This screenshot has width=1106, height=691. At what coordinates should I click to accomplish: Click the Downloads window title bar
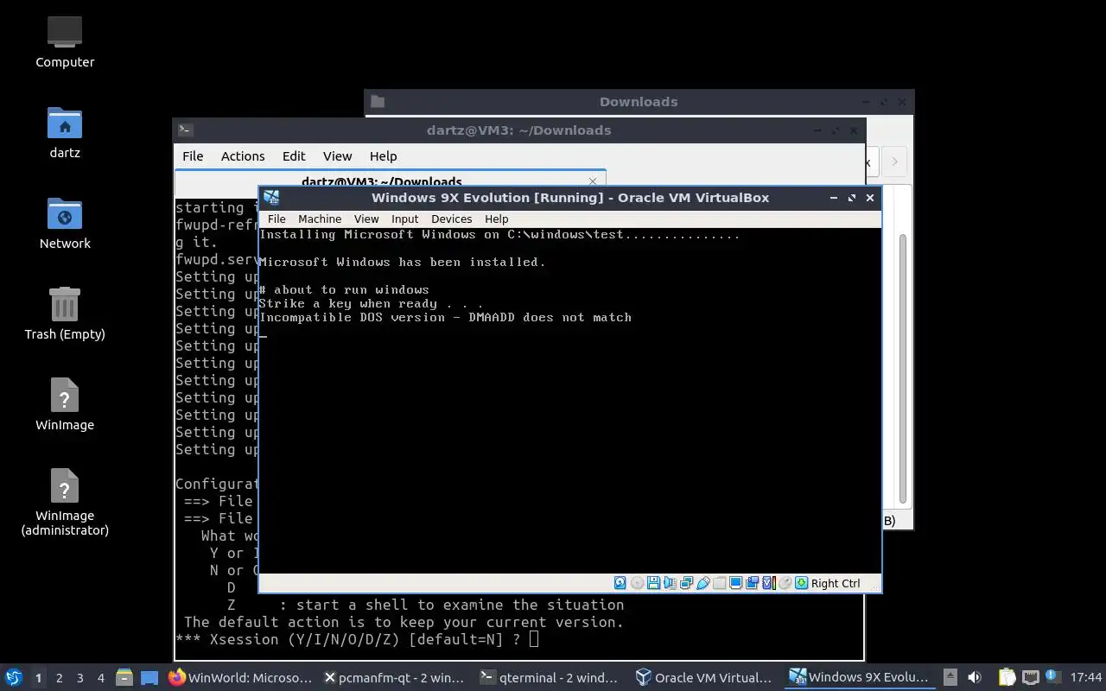click(639, 101)
